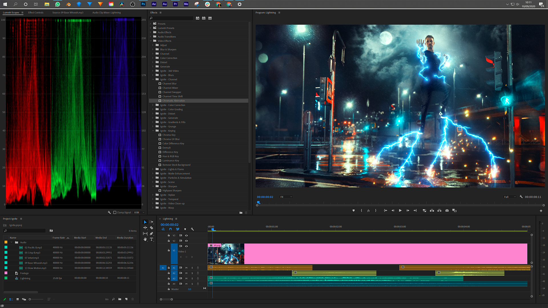Click Mark In bracket button

tap(361, 210)
